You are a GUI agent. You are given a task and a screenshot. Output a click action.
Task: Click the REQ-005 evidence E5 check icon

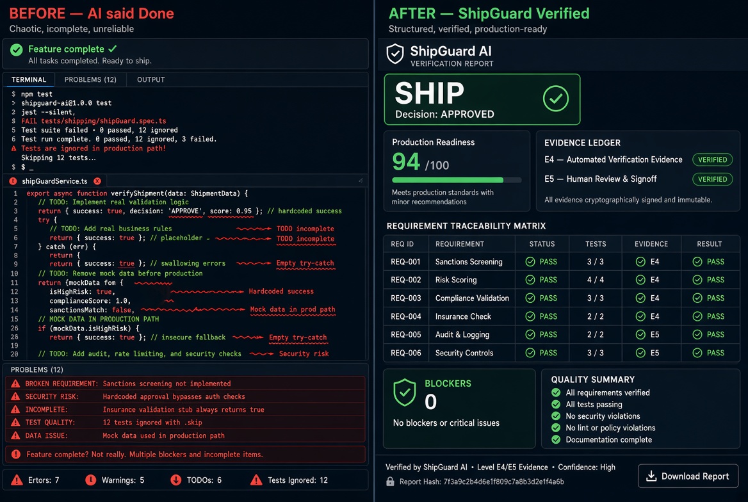point(640,334)
